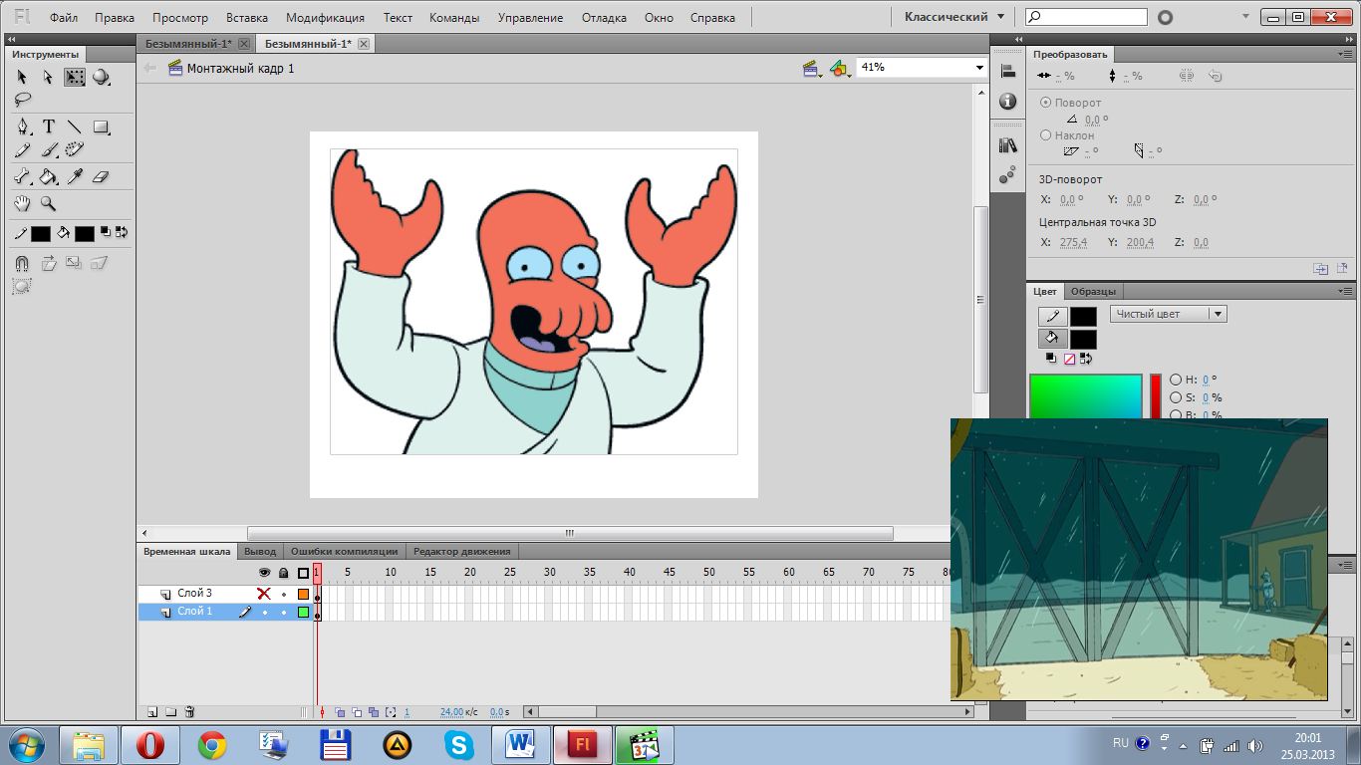This screenshot has height=765, width=1361.
Task: Select the Bone tool
Action: click(x=22, y=176)
